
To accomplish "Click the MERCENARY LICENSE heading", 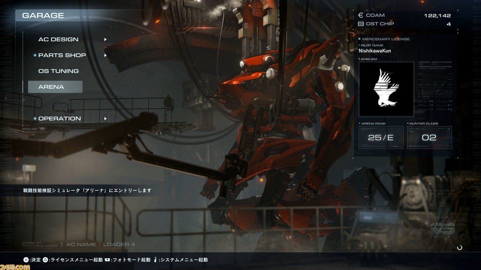I will pyautogui.click(x=386, y=39).
